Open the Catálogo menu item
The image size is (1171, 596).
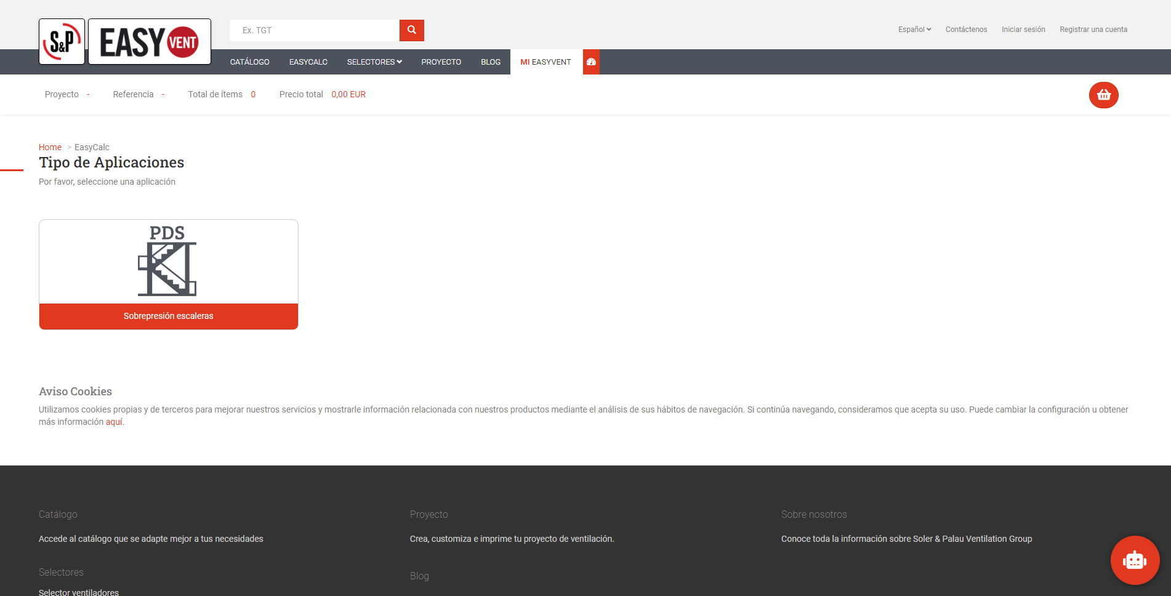pos(249,62)
